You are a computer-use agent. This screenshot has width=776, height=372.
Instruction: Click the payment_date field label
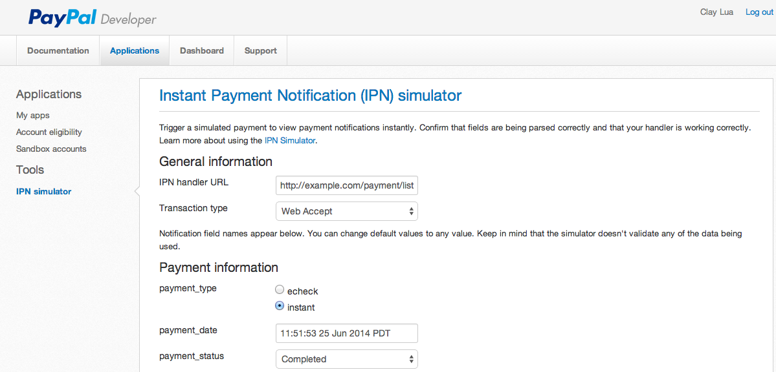point(188,329)
